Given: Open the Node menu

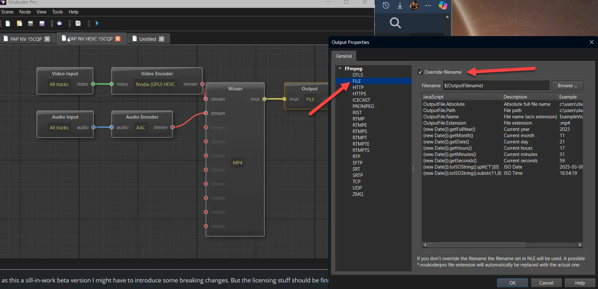Looking at the screenshot, I should pos(25,12).
